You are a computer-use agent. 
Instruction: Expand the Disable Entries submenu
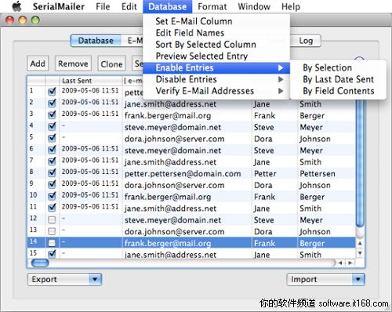[x=216, y=79]
